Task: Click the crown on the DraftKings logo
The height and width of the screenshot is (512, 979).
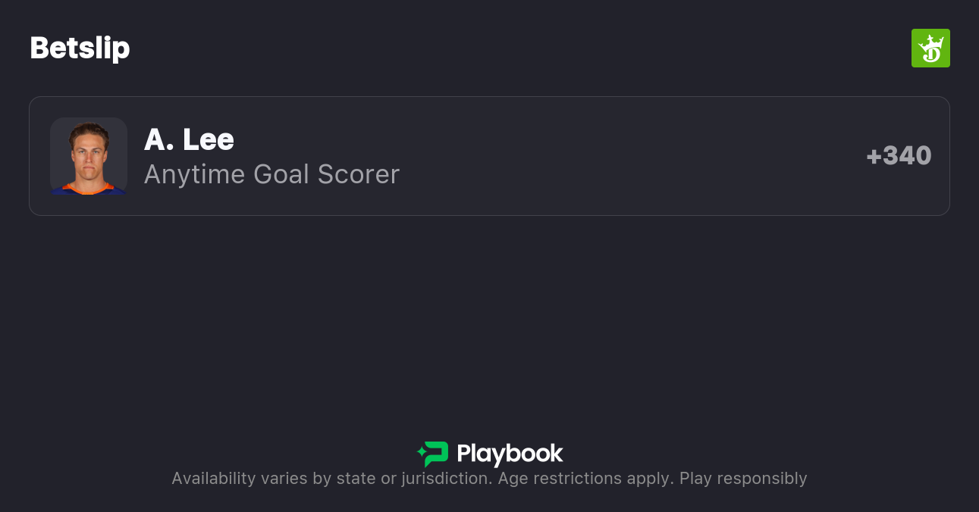Action: pyautogui.click(x=932, y=40)
